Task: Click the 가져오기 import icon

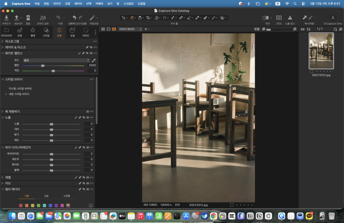Action: [x=6, y=18]
